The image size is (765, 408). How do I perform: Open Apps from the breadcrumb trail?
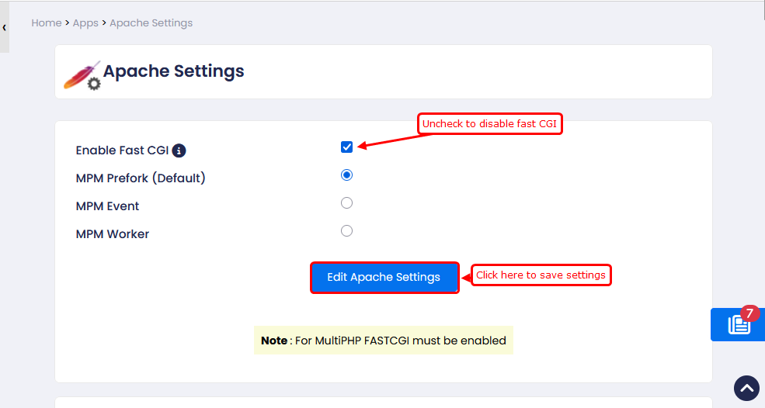[x=85, y=23]
